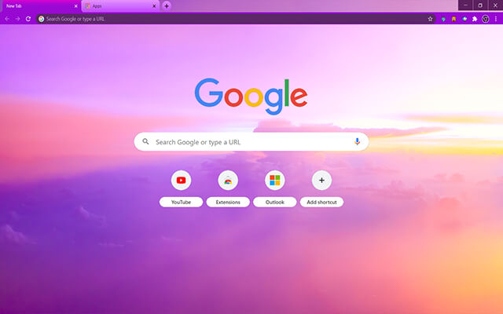
Task: Open the green-blue extension icon in toolbar
Action: click(443, 19)
